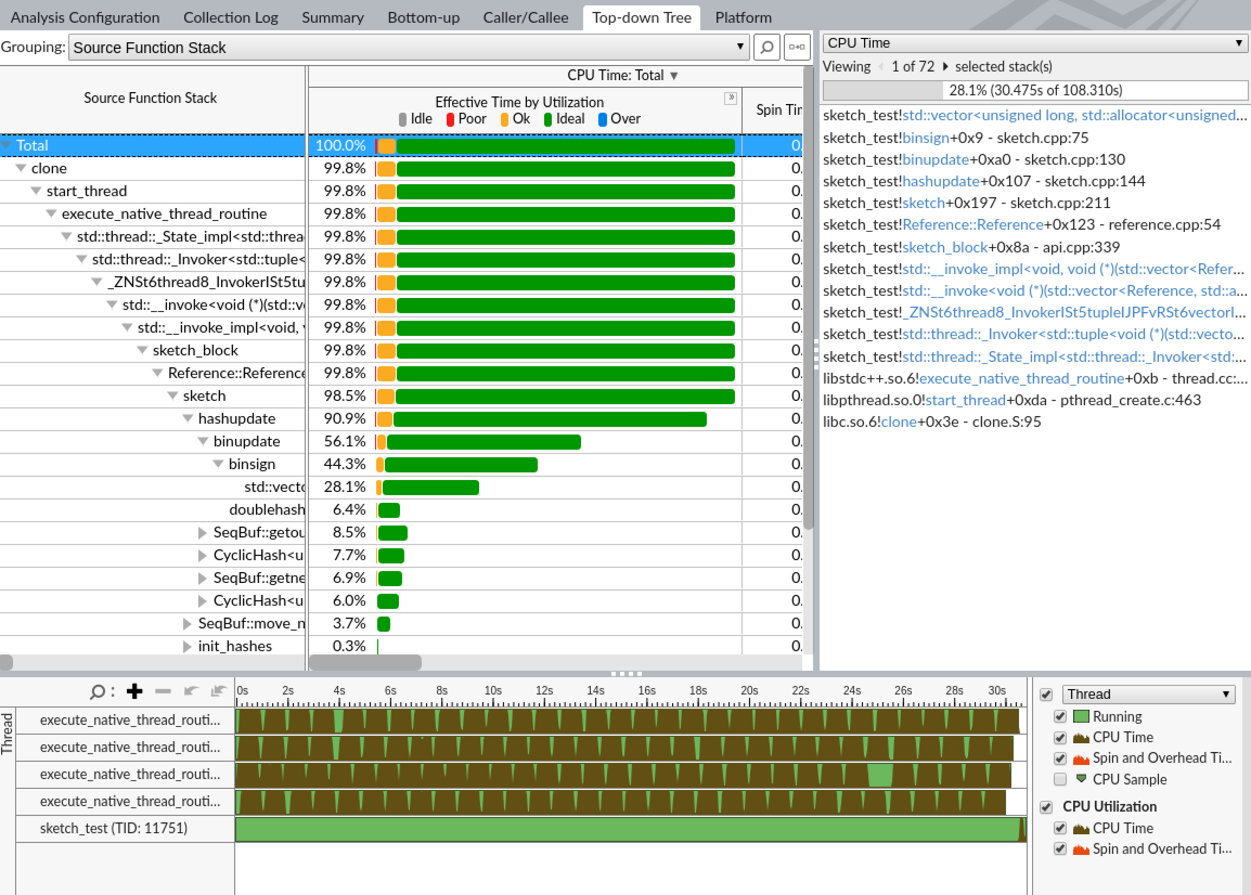The image size is (1251, 895).
Task: Click the binupdate link in the call stack
Action: click(937, 160)
